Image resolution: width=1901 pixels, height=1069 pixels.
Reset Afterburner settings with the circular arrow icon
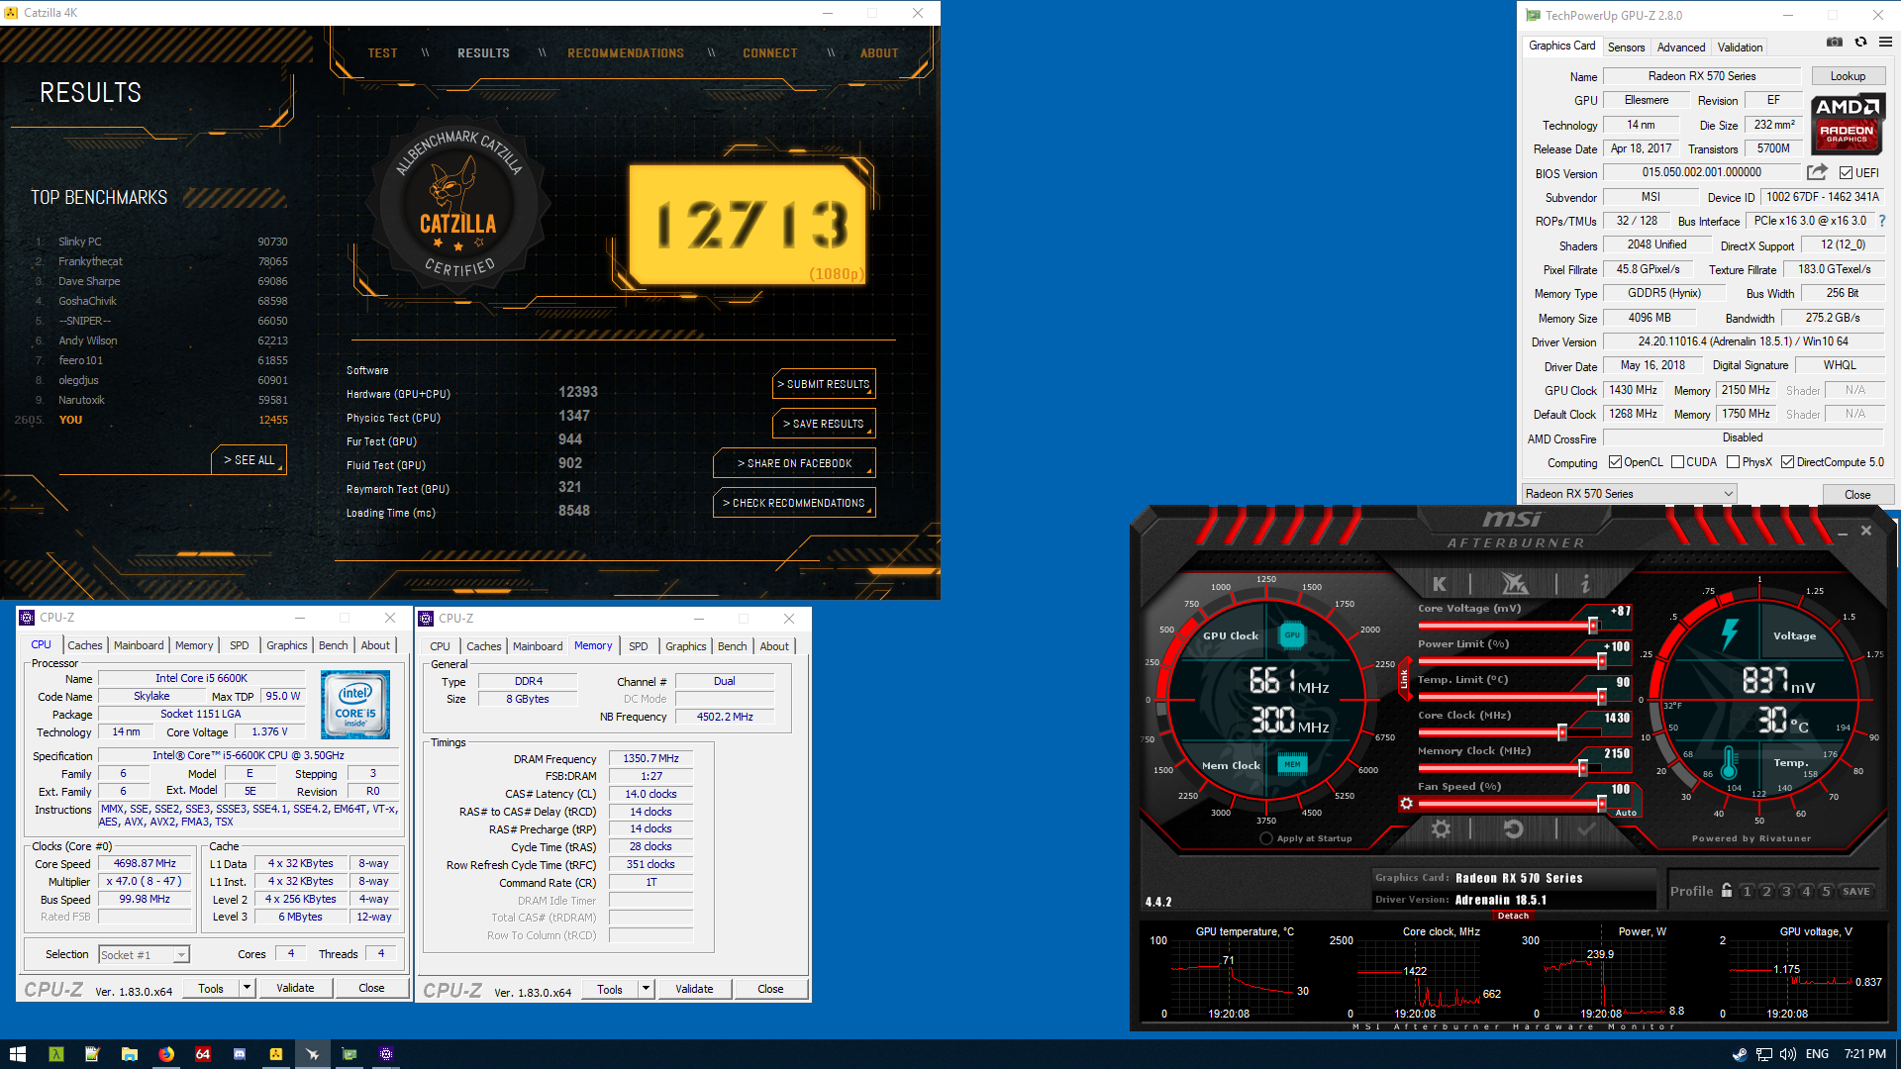pyautogui.click(x=1513, y=828)
